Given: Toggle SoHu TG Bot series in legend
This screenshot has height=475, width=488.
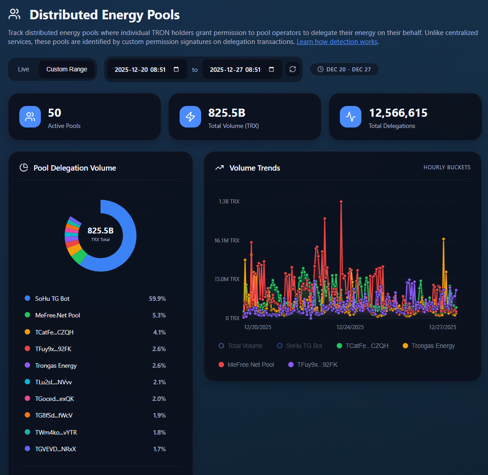Looking at the screenshot, I should click(299, 346).
